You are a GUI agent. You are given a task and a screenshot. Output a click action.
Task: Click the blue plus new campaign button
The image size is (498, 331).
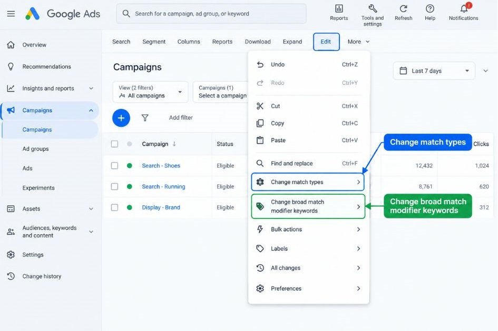click(121, 118)
